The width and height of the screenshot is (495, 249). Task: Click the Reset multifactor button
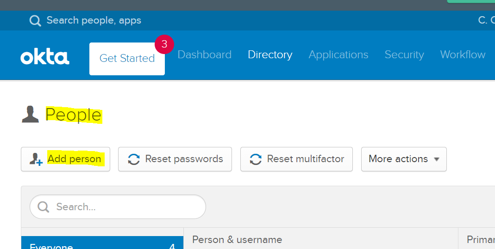[296, 159]
